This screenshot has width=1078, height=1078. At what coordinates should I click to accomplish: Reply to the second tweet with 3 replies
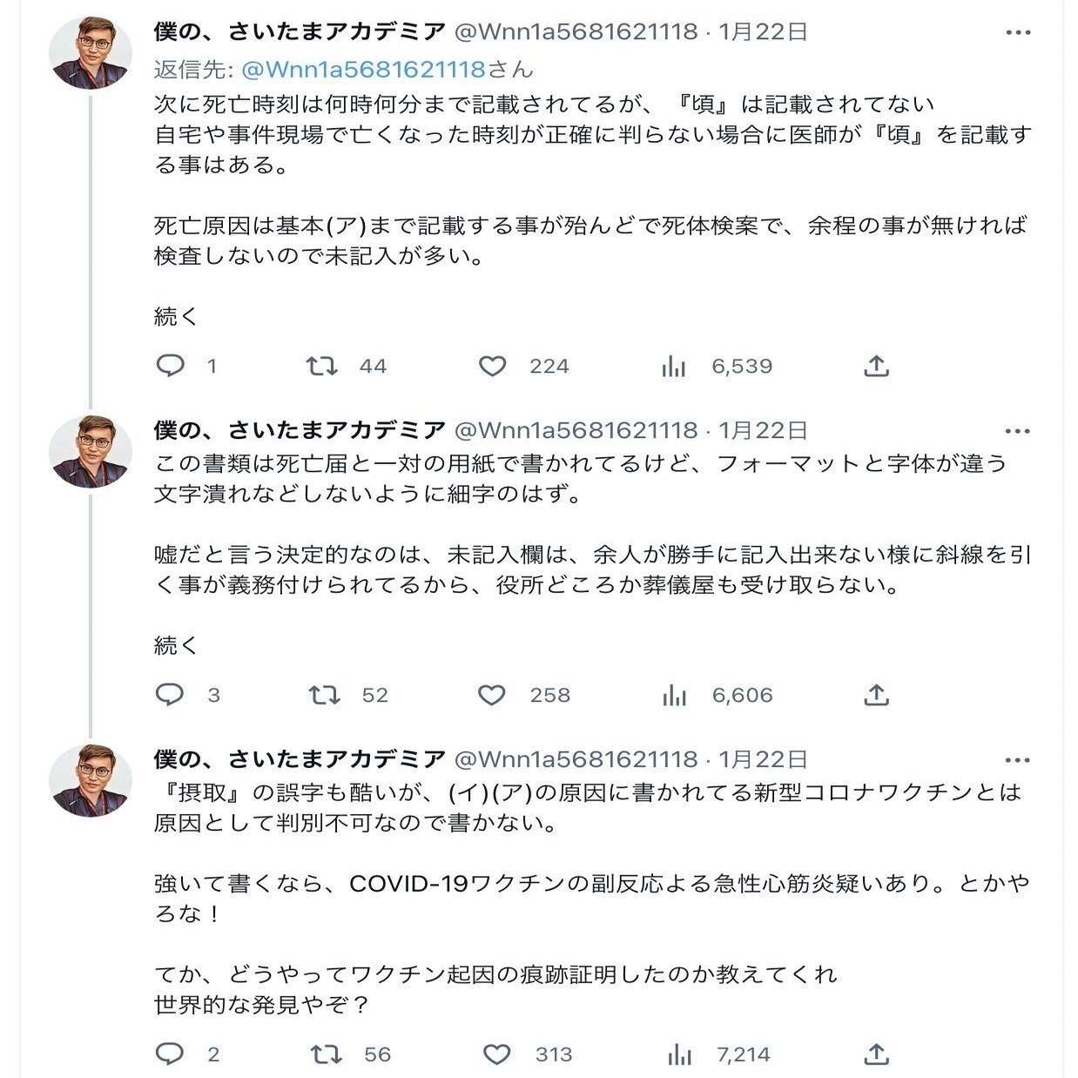pos(170,694)
